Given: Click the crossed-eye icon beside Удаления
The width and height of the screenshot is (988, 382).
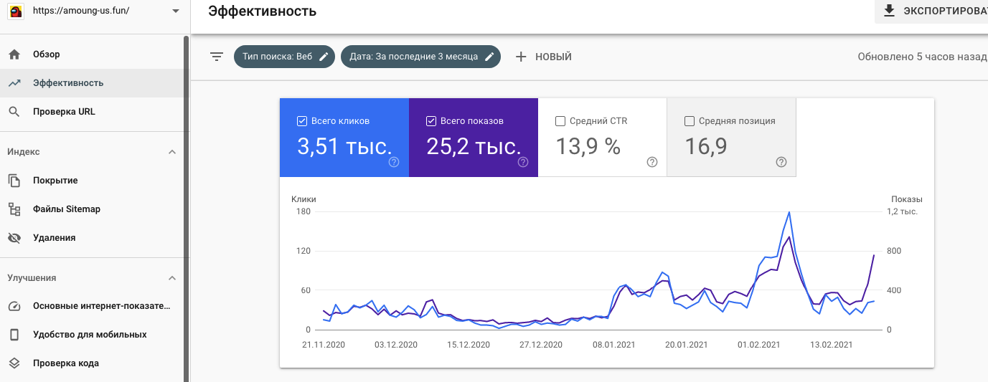Looking at the screenshot, I should click(x=14, y=238).
